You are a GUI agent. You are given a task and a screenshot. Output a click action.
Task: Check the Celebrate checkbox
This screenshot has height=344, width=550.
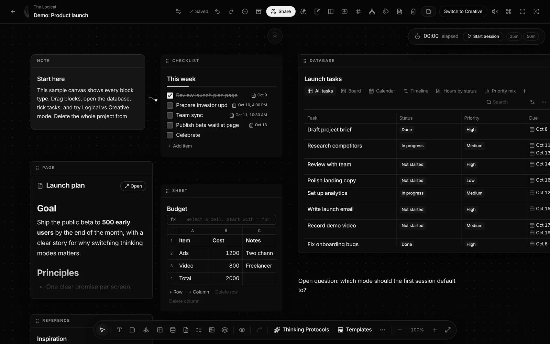click(170, 135)
